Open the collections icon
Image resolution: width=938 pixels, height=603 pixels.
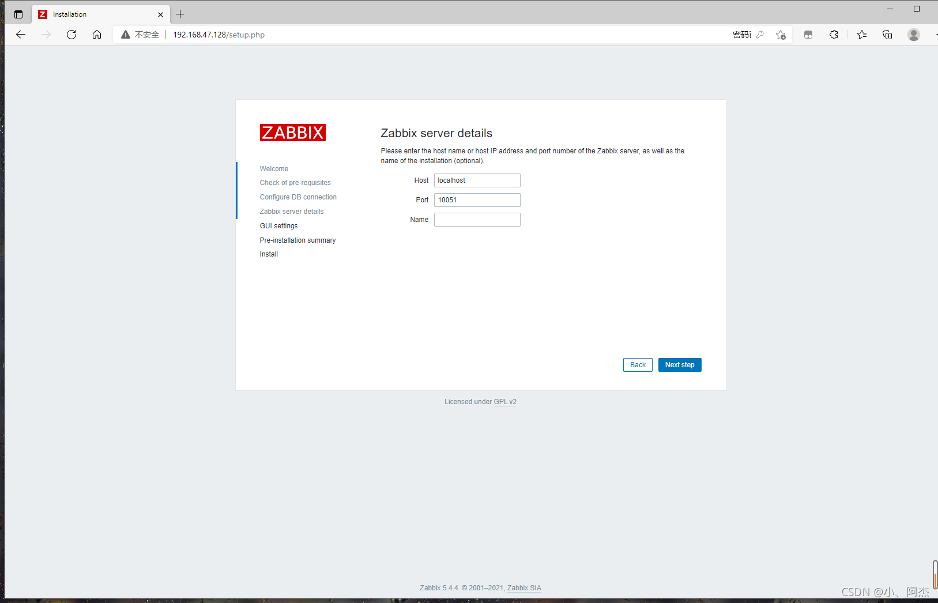point(887,35)
